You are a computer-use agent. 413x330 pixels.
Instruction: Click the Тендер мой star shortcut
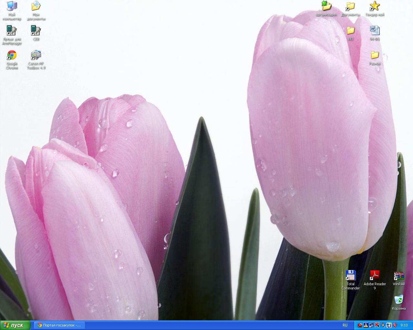tap(375, 6)
